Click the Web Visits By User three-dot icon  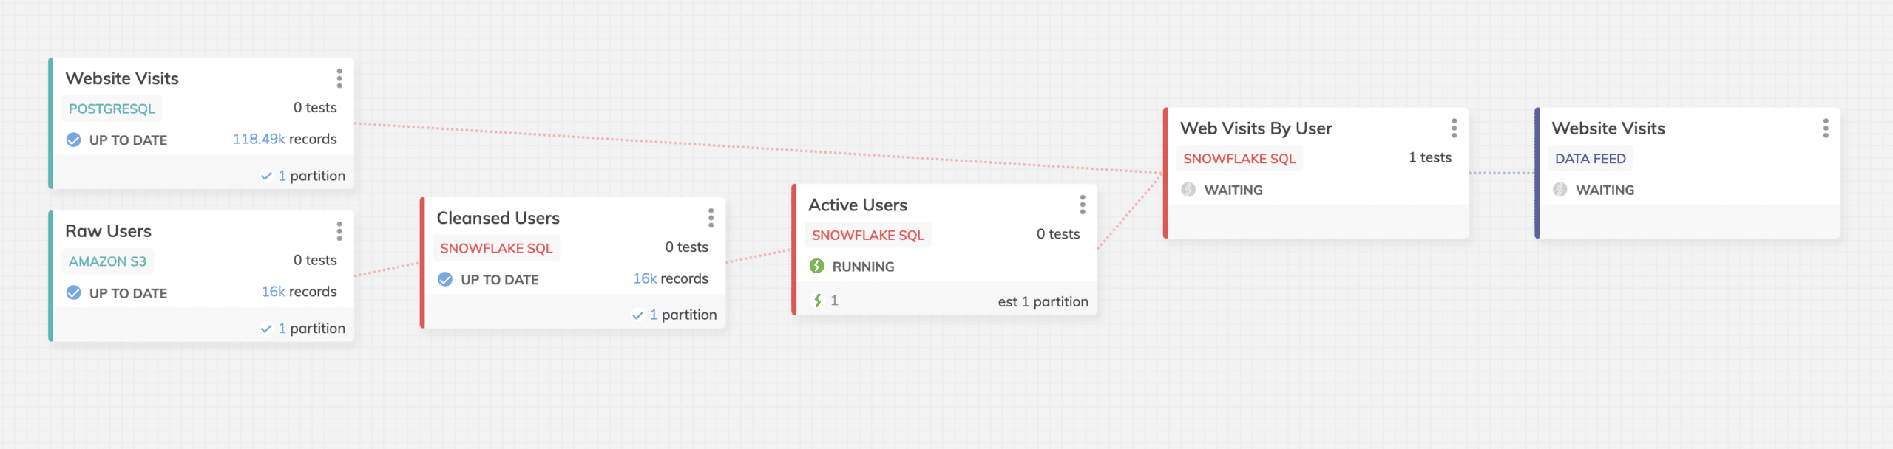click(x=1454, y=128)
